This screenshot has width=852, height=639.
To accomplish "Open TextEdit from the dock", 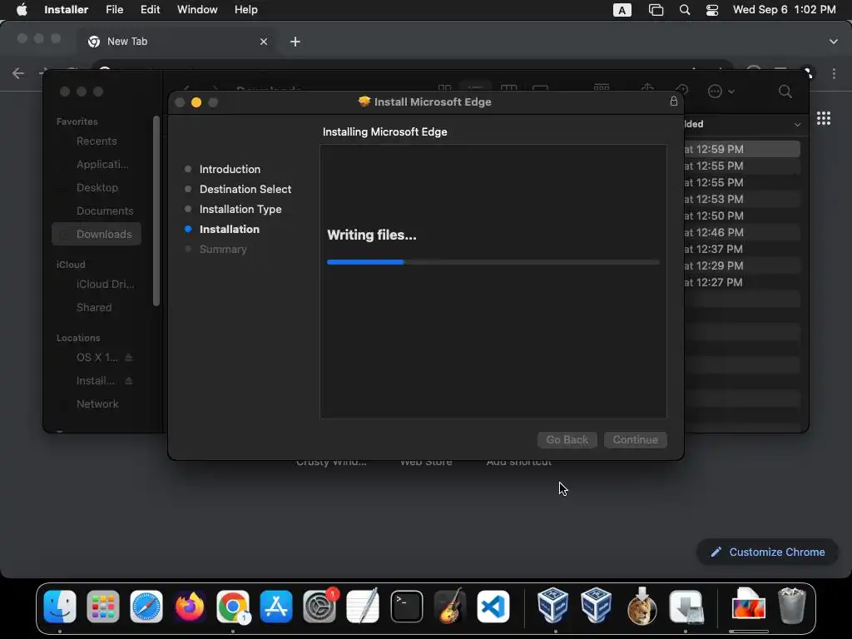I will [363, 607].
